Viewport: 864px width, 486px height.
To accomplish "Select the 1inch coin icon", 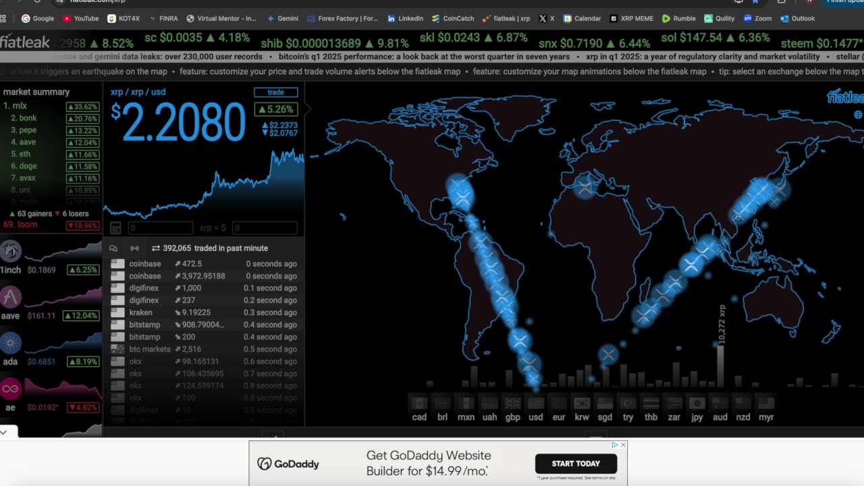I will 11,251.
